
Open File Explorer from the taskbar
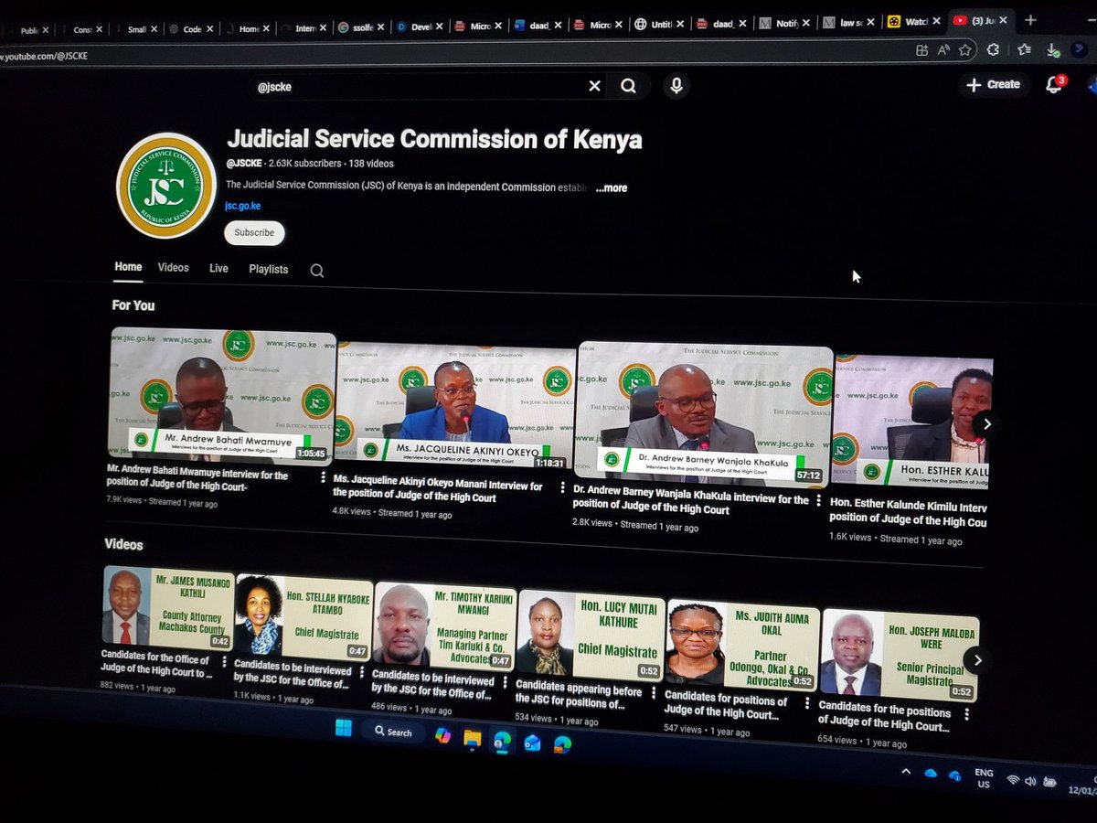472,738
